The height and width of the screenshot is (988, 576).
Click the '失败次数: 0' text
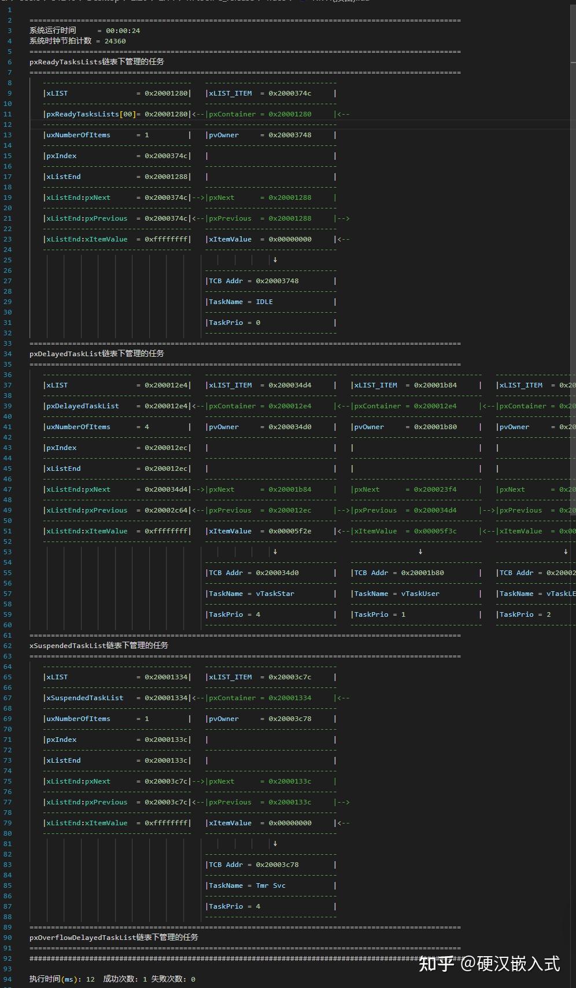(173, 979)
